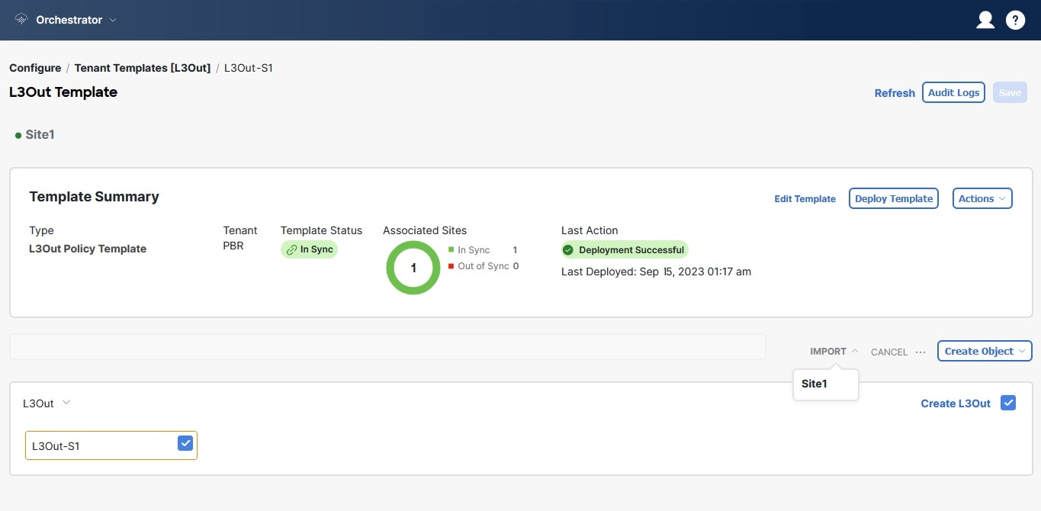This screenshot has width=1041, height=511.
Task: Expand the L3Out section chevron
Action: [66, 403]
